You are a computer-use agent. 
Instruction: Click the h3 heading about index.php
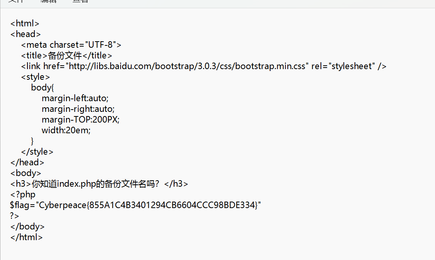point(99,184)
